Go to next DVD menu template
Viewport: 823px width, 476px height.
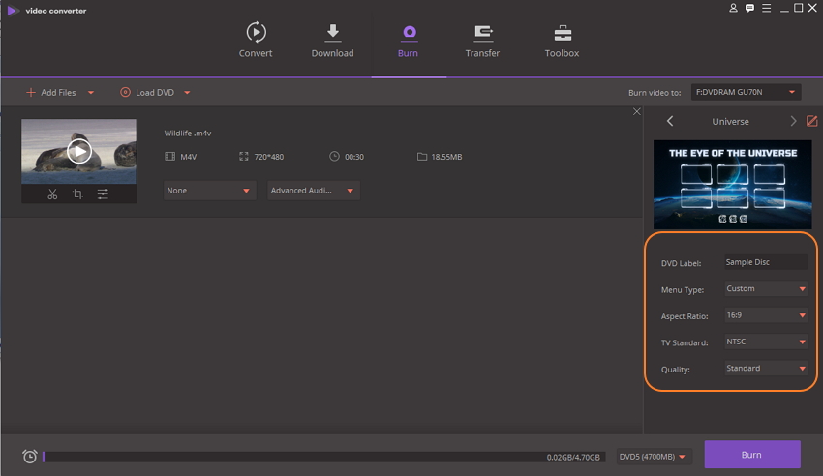click(x=793, y=121)
